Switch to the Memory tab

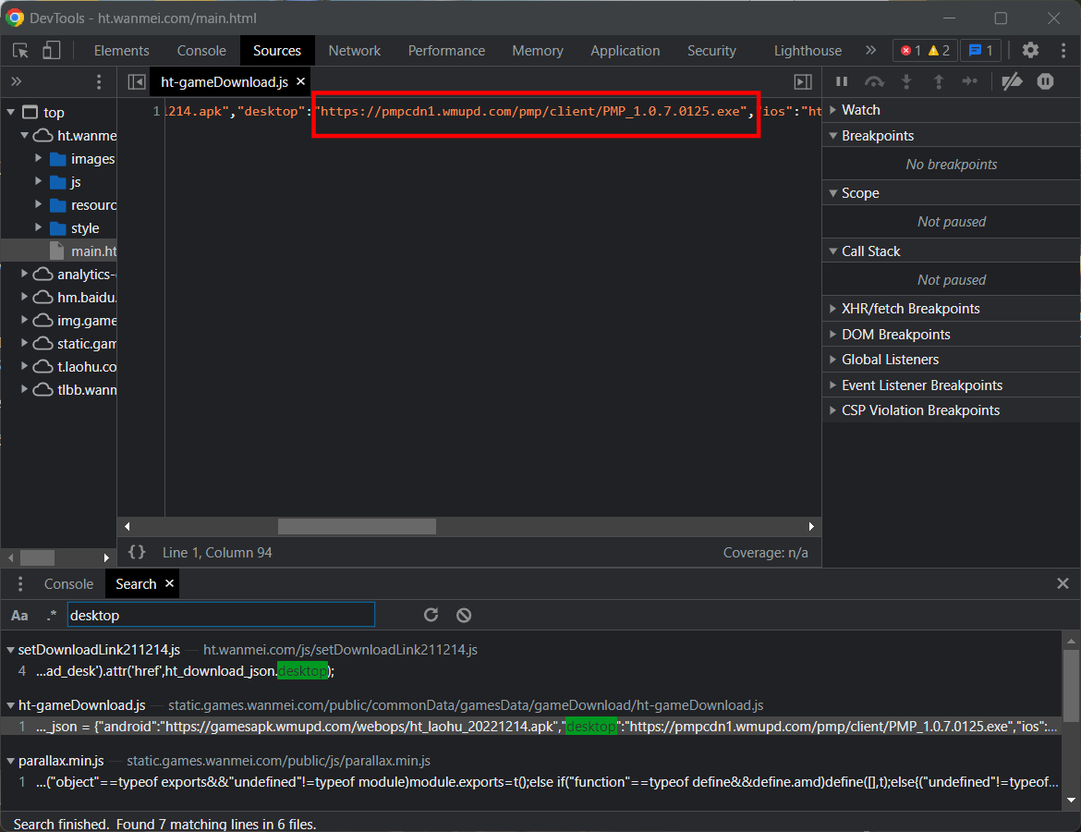[x=537, y=50]
